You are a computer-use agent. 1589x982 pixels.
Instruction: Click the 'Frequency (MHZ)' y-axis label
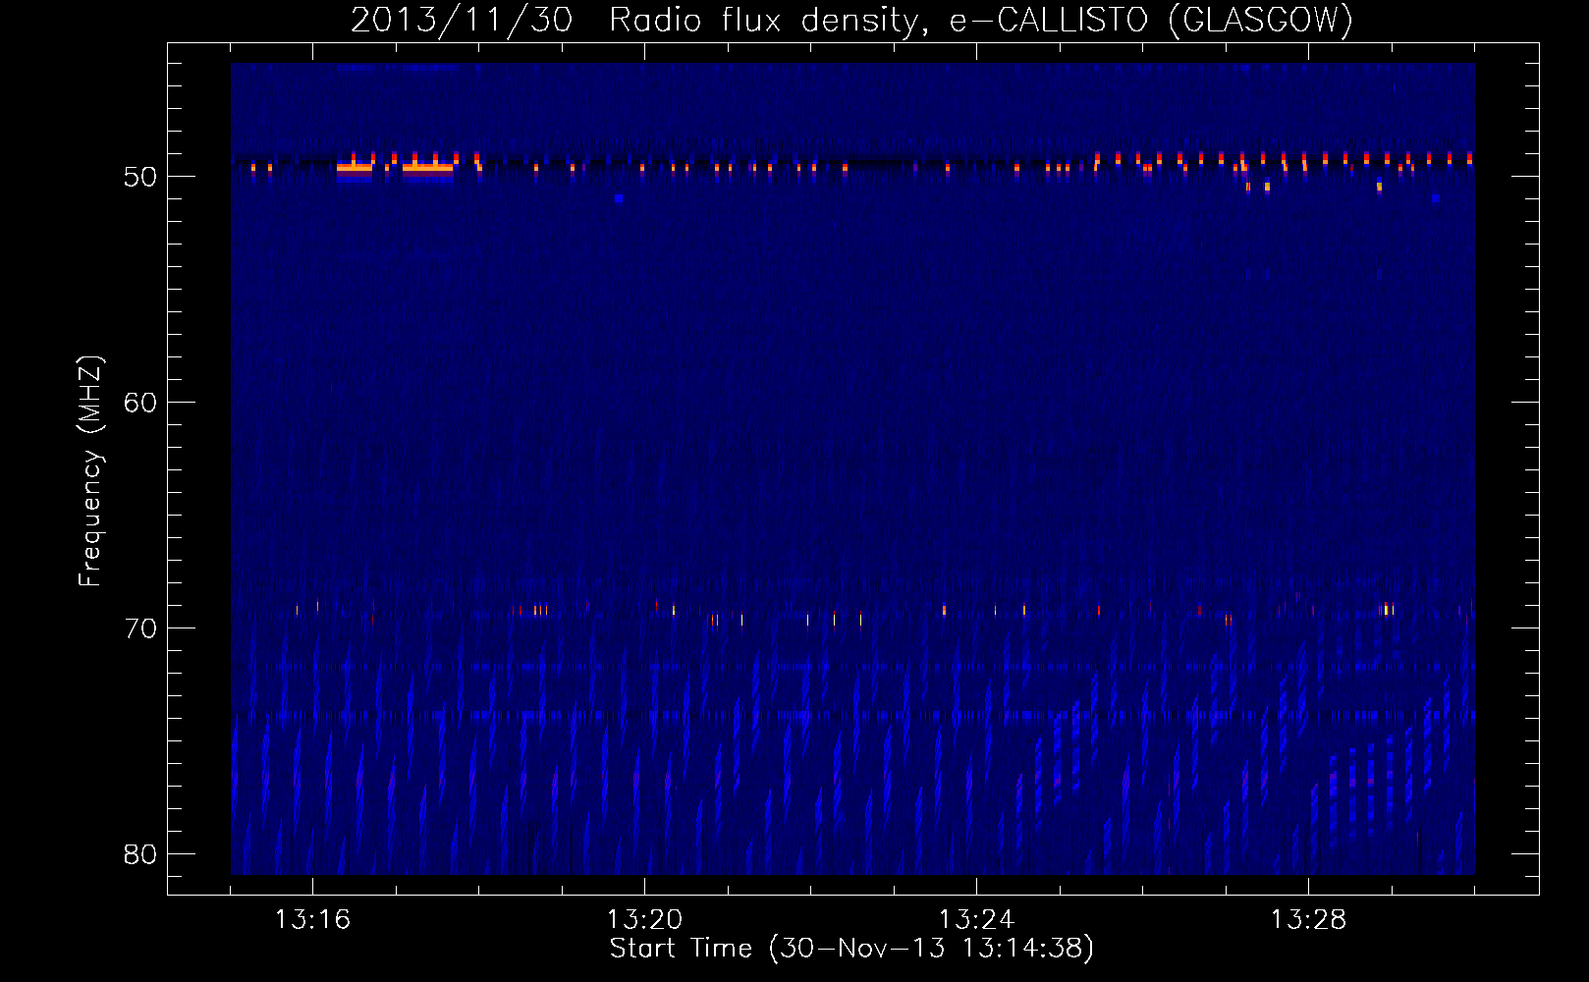point(90,470)
